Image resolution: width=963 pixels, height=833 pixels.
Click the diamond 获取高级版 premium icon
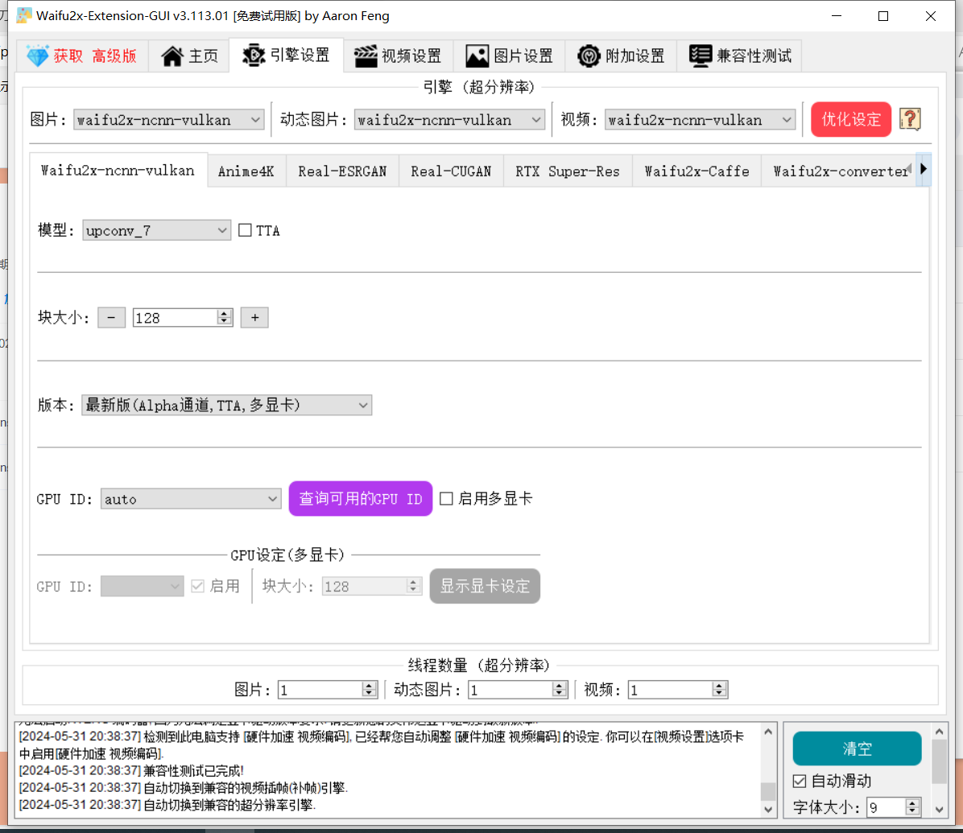(x=38, y=56)
